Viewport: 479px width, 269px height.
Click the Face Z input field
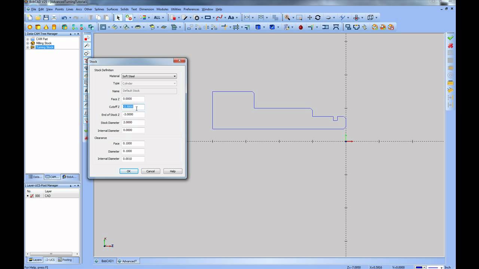pos(133,99)
